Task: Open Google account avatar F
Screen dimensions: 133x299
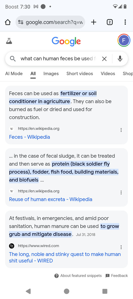Action: pos(124,40)
